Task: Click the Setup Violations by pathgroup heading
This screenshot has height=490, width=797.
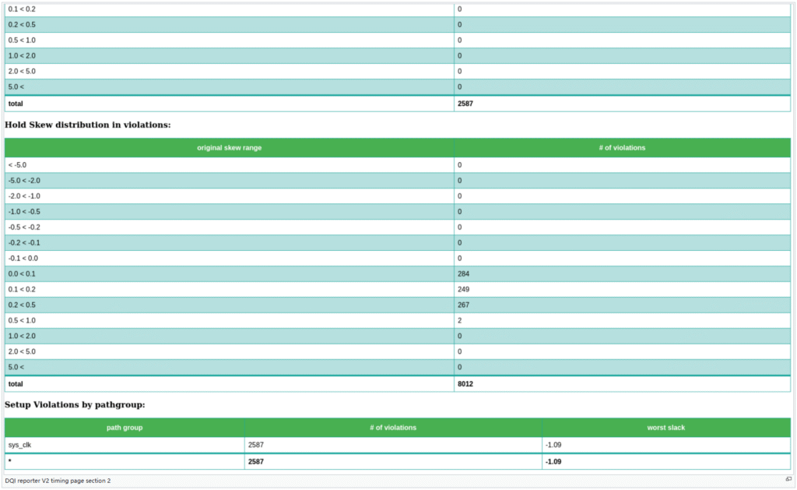Action: [75, 405]
